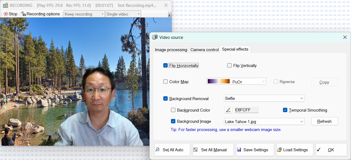Click the Set All Auto icon button
Screen dimensions: 351x160
(x=157, y=150)
